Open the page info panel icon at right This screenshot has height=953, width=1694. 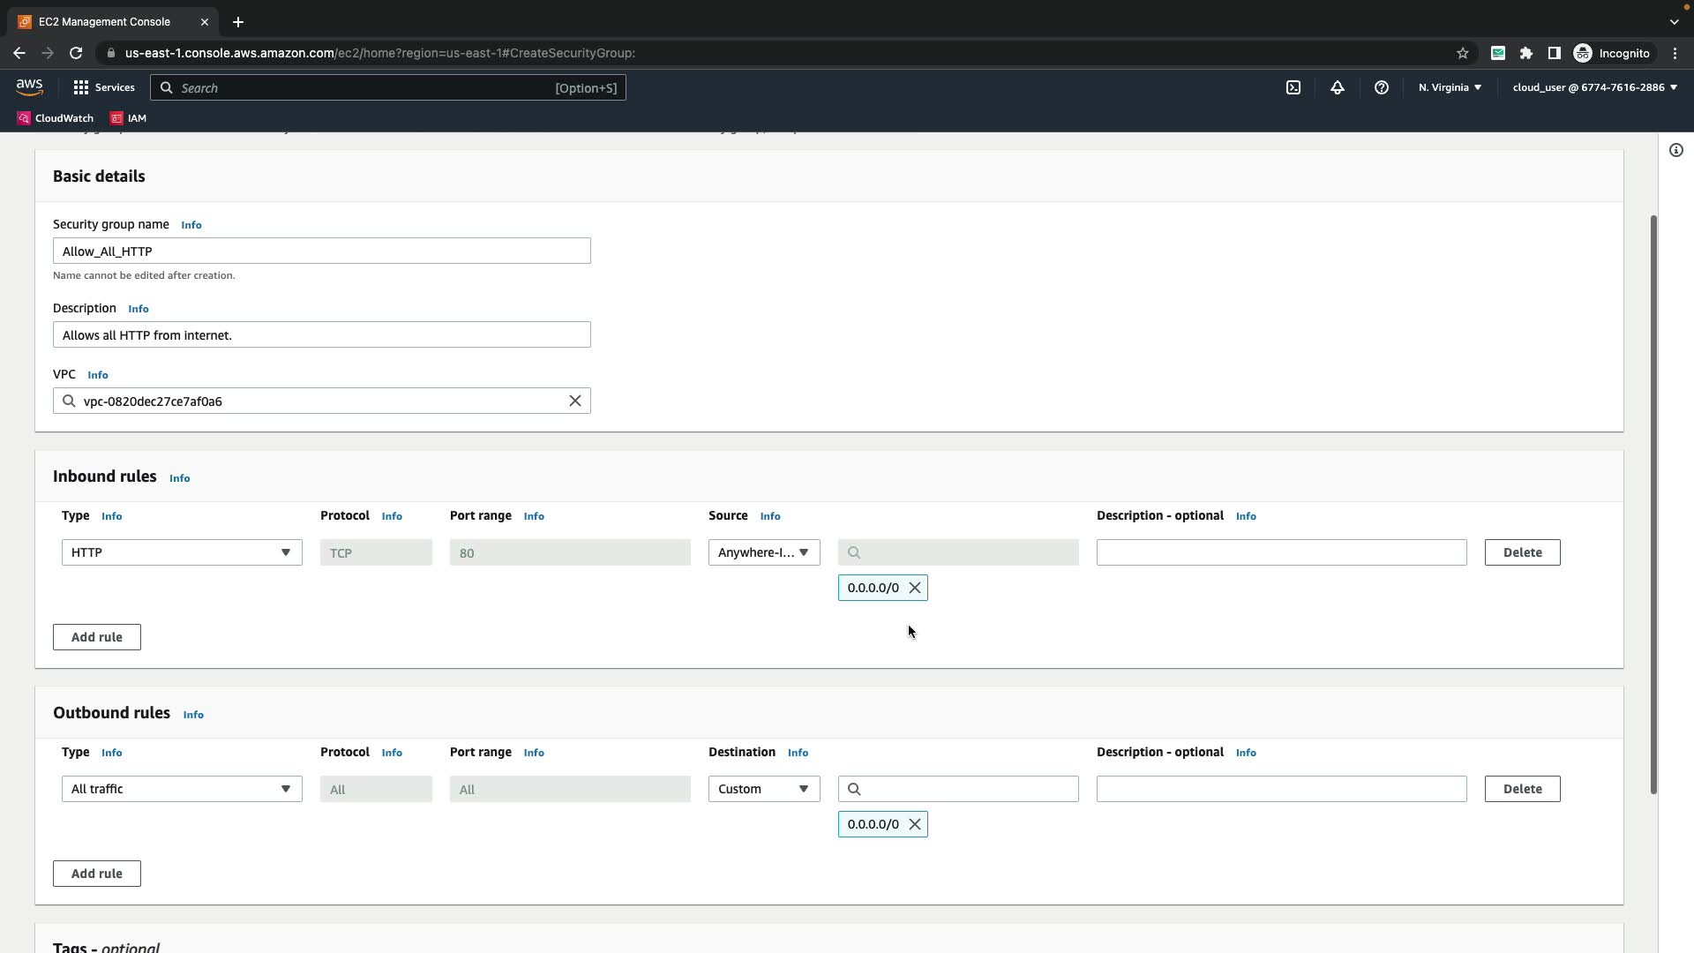(1675, 150)
